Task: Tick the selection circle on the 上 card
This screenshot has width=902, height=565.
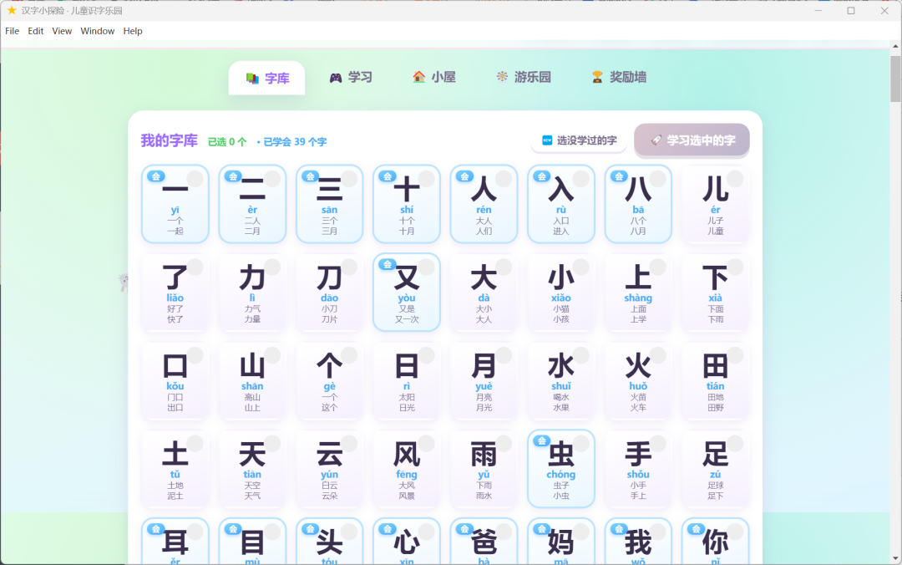Action: point(657,267)
